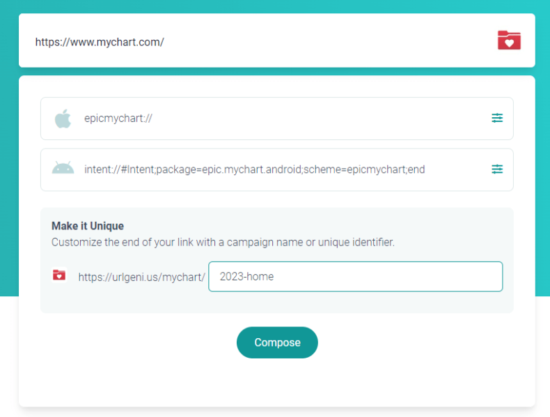This screenshot has width=550, height=417.
Task: Click the Compose button
Action: click(x=277, y=342)
